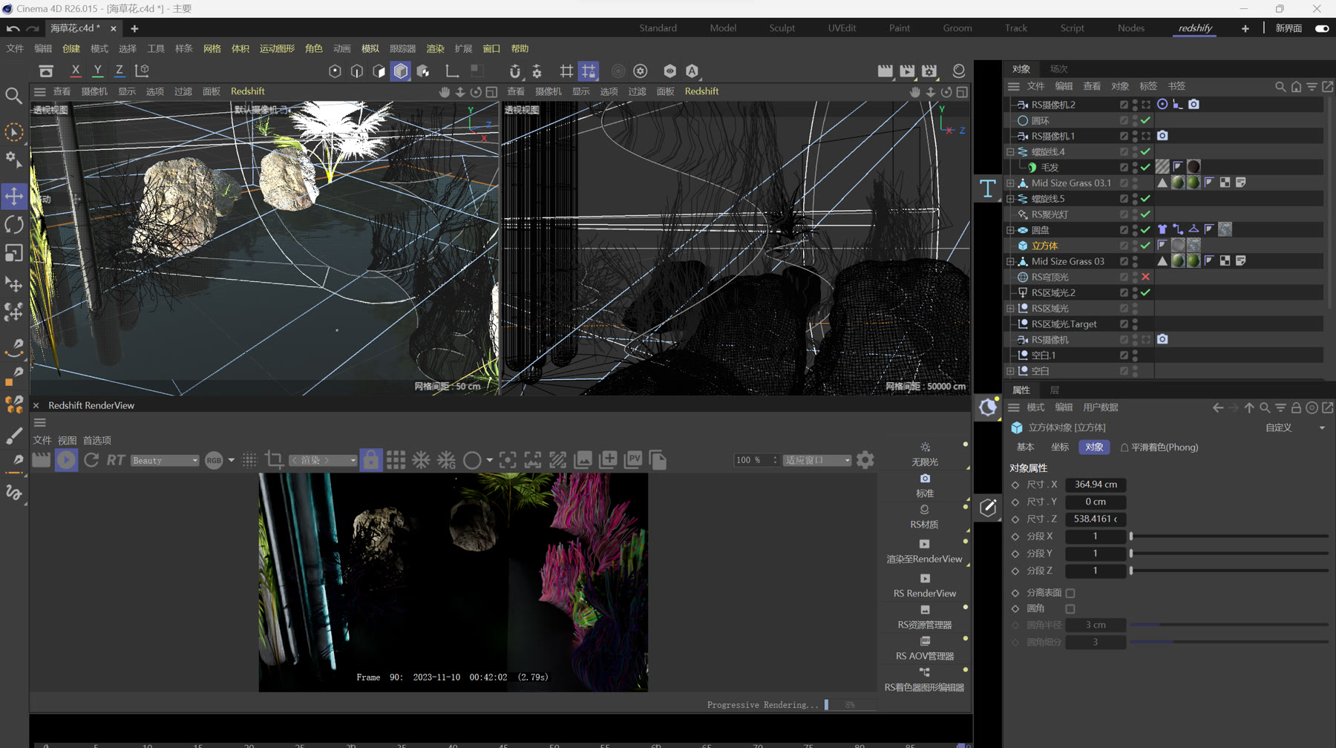Toggle X axis lock in top toolbar
This screenshot has height=748, width=1336.
click(x=75, y=70)
